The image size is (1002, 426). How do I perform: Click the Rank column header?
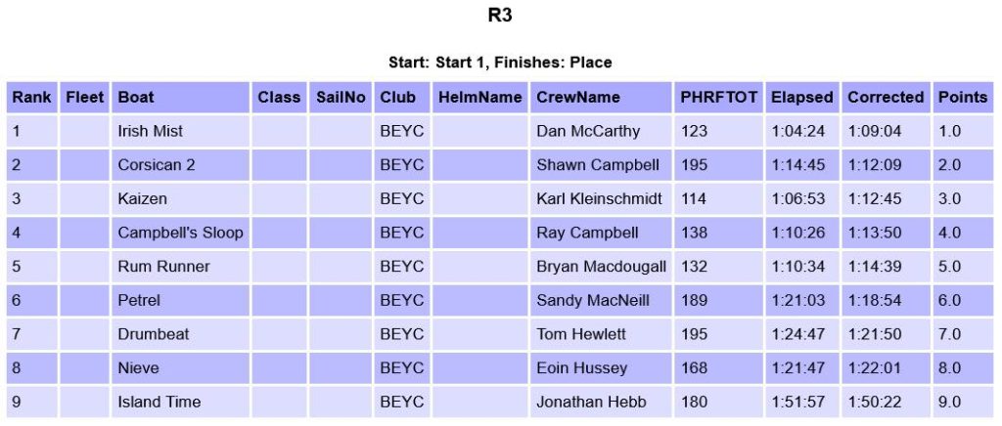(31, 98)
